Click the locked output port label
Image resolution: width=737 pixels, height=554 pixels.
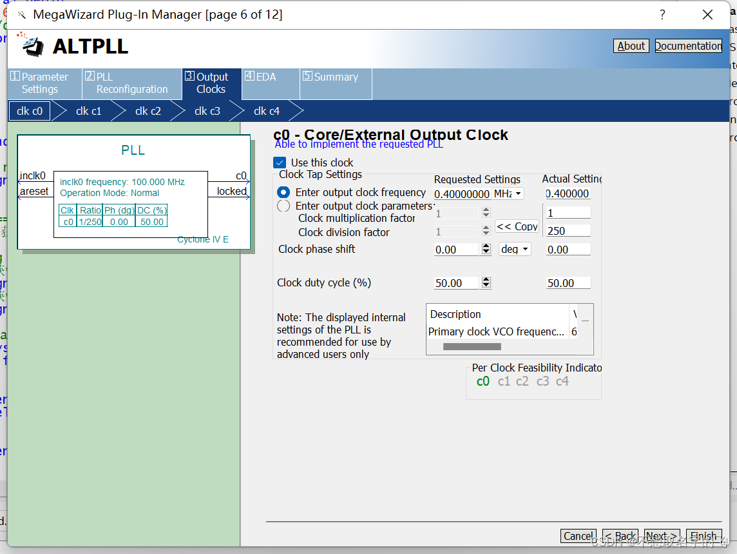(231, 191)
